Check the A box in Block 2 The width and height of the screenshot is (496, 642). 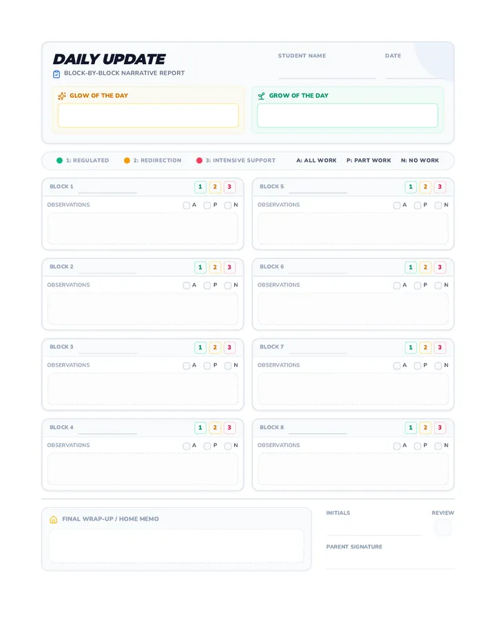(x=187, y=286)
